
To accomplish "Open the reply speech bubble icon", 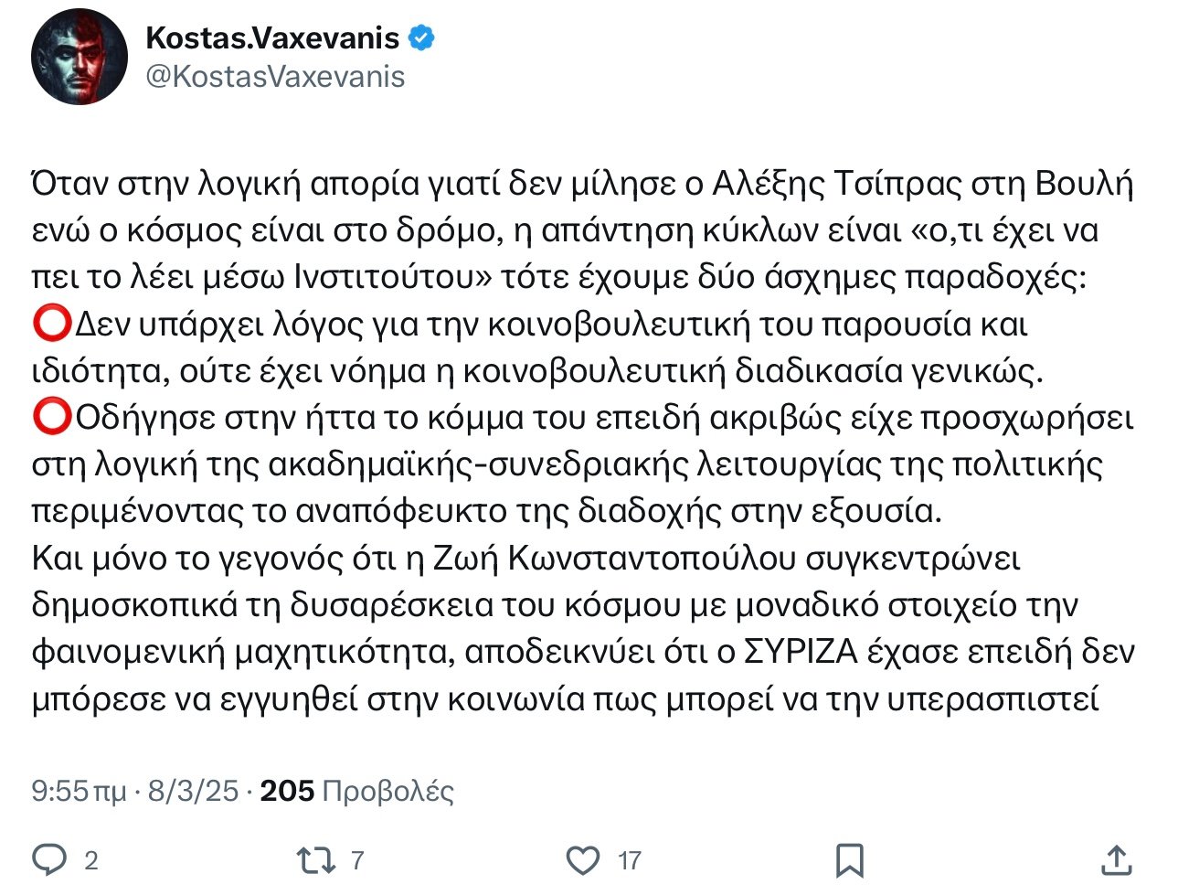I will pos(49,859).
